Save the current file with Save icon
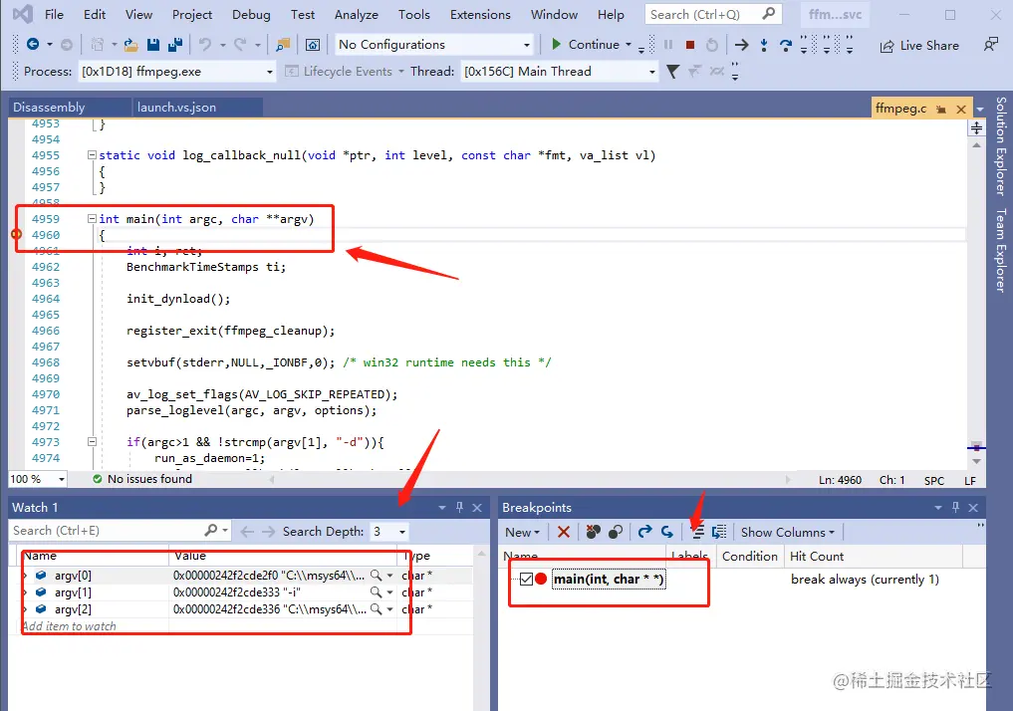 pos(153,45)
